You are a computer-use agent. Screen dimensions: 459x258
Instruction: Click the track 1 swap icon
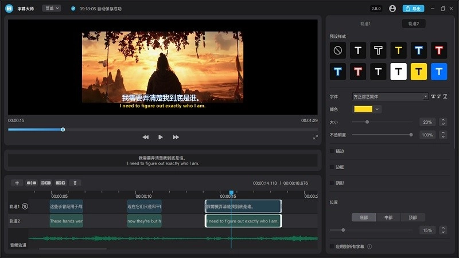(25, 206)
